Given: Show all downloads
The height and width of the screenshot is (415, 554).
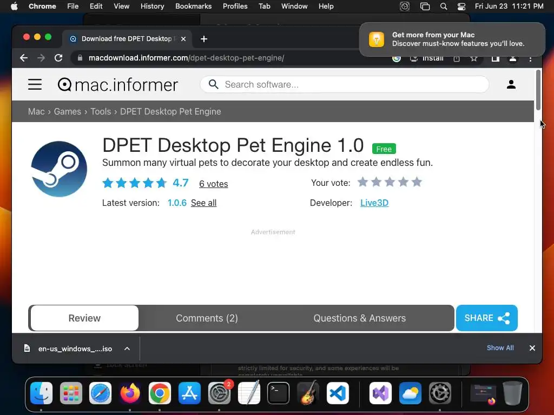Looking at the screenshot, I should click(x=500, y=348).
